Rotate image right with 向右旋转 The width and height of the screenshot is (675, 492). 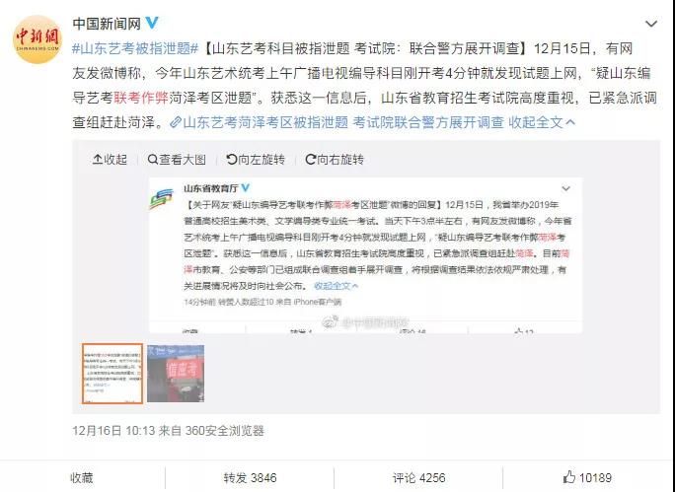pos(335,160)
